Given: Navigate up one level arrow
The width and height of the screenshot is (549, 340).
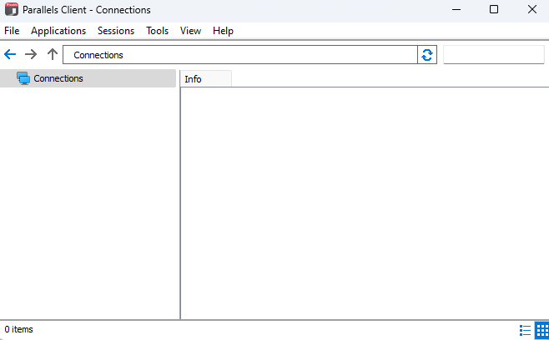Looking at the screenshot, I should click(53, 54).
